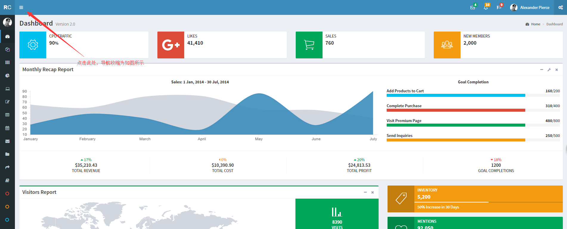Go to Home in the breadcrumb
This screenshot has width=567, height=229.
click(536, 24)
